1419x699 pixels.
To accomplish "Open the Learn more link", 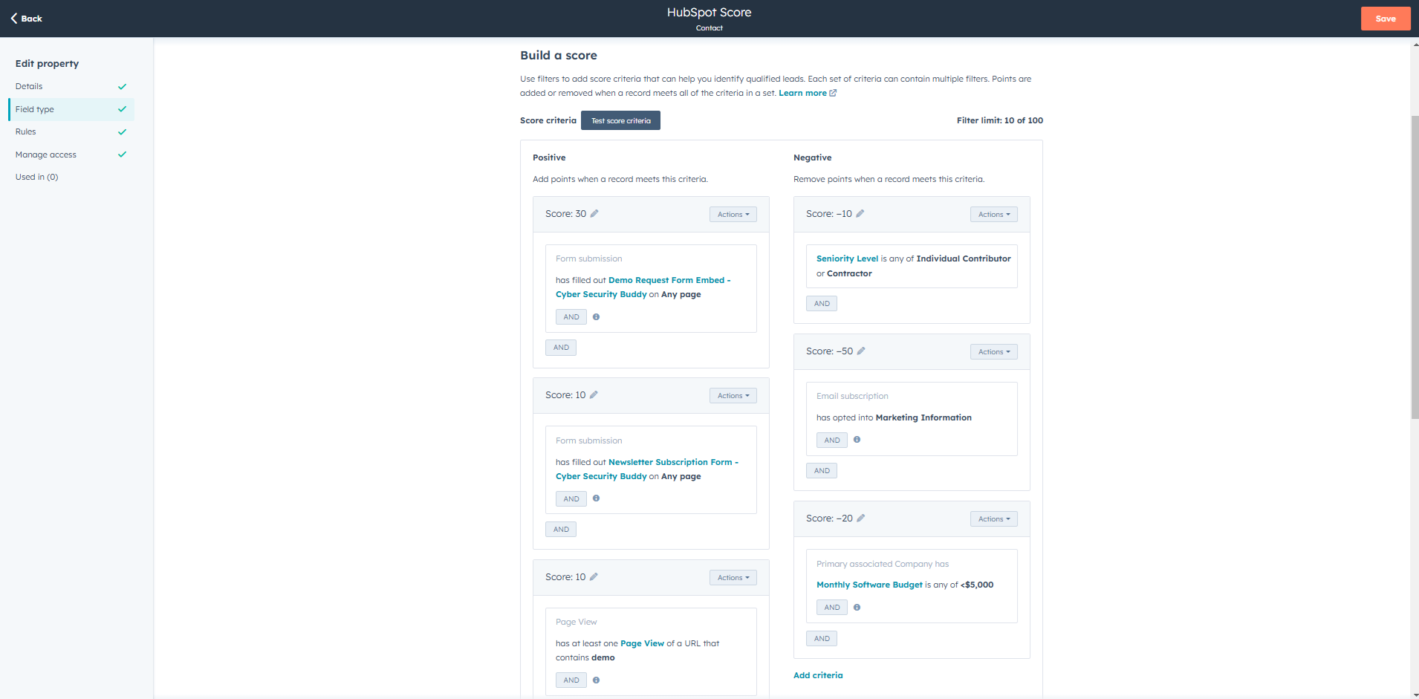I will (802, 93).
